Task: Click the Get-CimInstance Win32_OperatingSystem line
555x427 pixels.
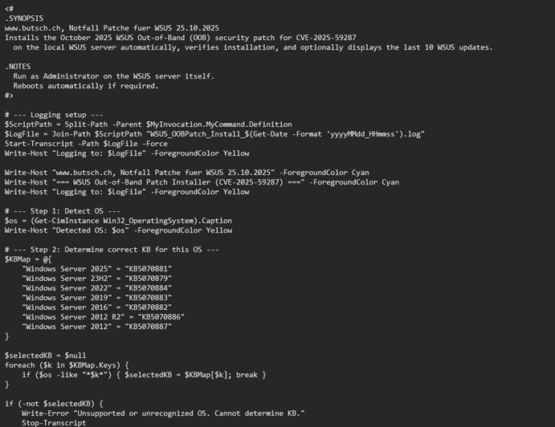Action: 117,221
